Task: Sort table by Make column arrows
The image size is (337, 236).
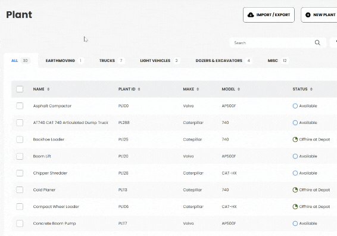Action: tap(198, 89)
